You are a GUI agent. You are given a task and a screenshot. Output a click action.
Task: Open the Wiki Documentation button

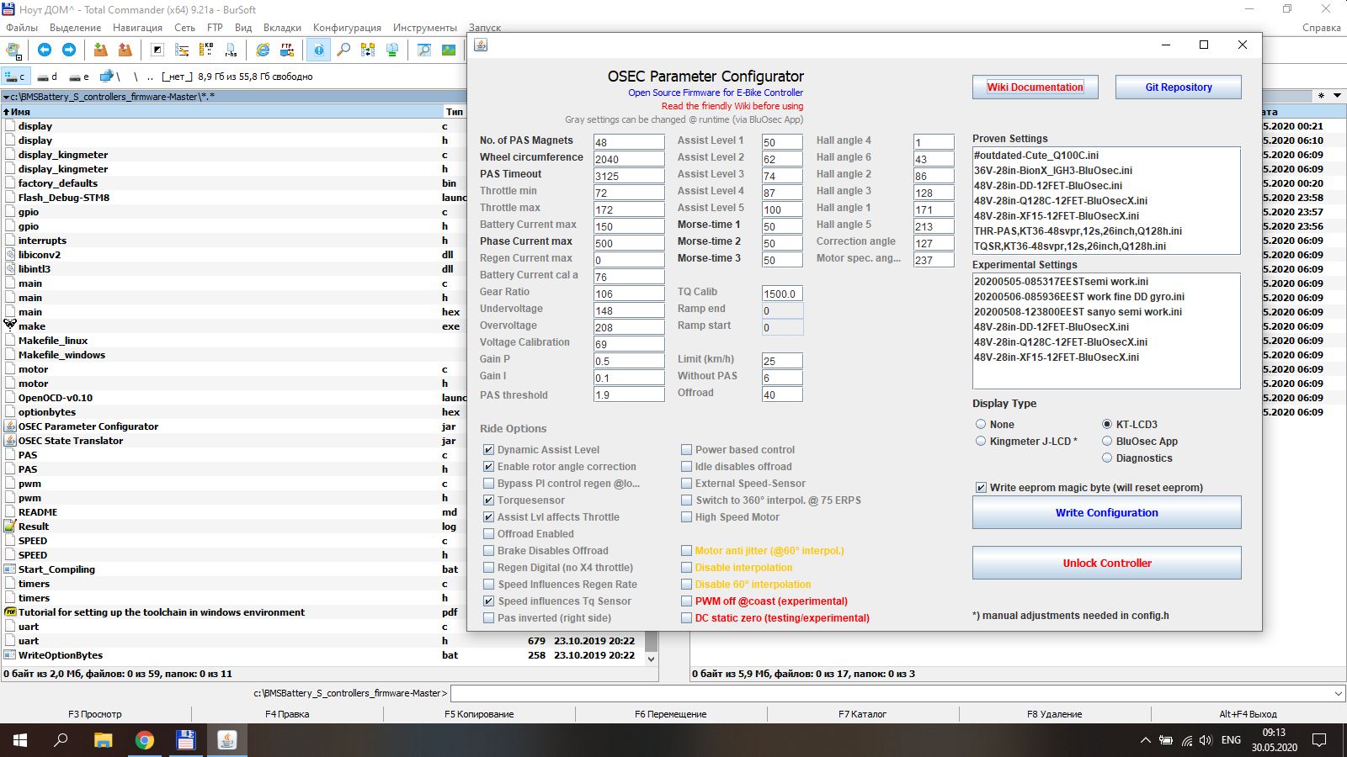(1035, 87)
